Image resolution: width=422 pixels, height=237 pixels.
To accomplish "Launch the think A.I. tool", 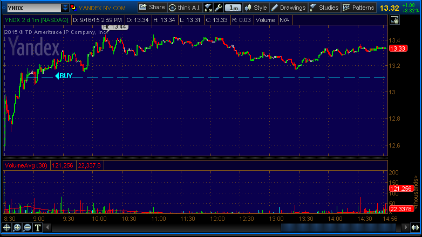I will point(185,8).
